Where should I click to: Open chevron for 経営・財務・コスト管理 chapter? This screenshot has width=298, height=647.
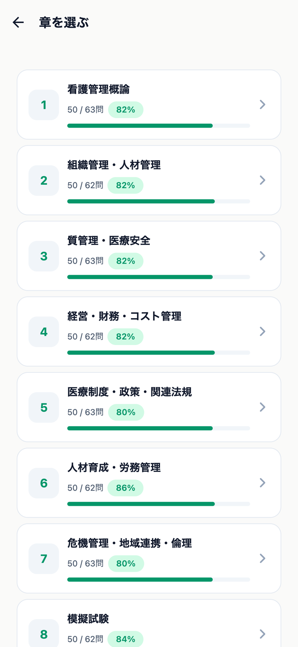click(263, 331)
